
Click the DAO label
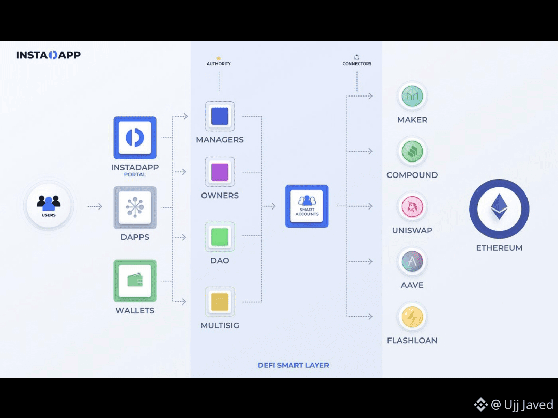220,261
